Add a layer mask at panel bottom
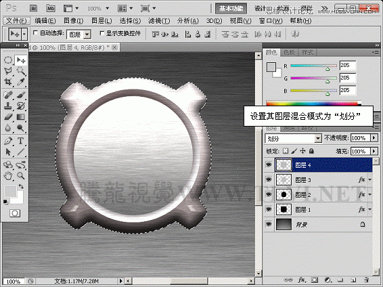Viewport: 383px width, 287px height. [x=315, y=280]
